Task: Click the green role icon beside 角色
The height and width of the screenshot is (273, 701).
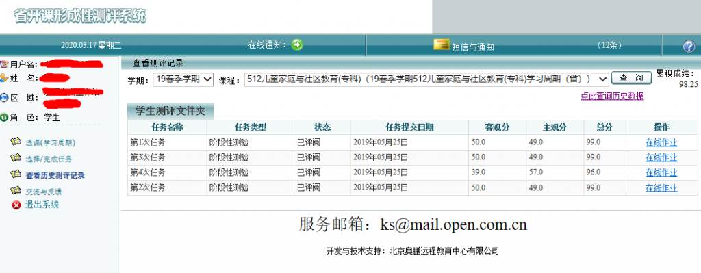Action: tap(5, 118)
